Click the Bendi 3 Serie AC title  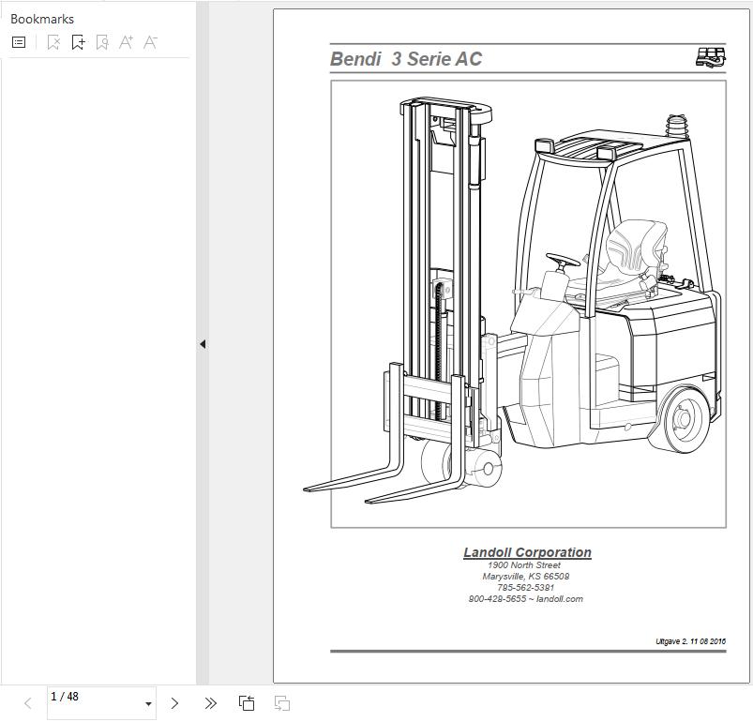pyautogui.click(x=406, y=59)
